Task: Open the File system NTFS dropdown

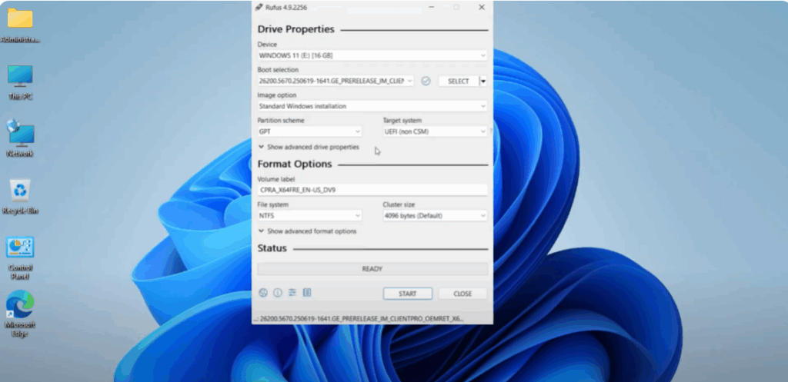Action: click(309, 216)
